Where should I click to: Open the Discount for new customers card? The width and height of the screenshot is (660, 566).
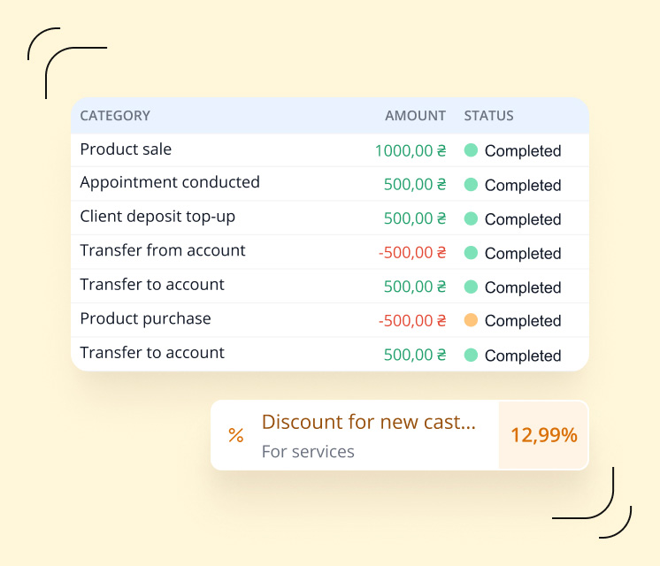click(368, 423)
